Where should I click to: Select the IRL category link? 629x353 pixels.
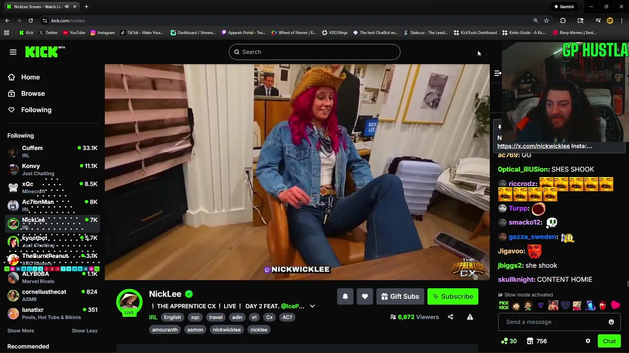pos(153,317)
